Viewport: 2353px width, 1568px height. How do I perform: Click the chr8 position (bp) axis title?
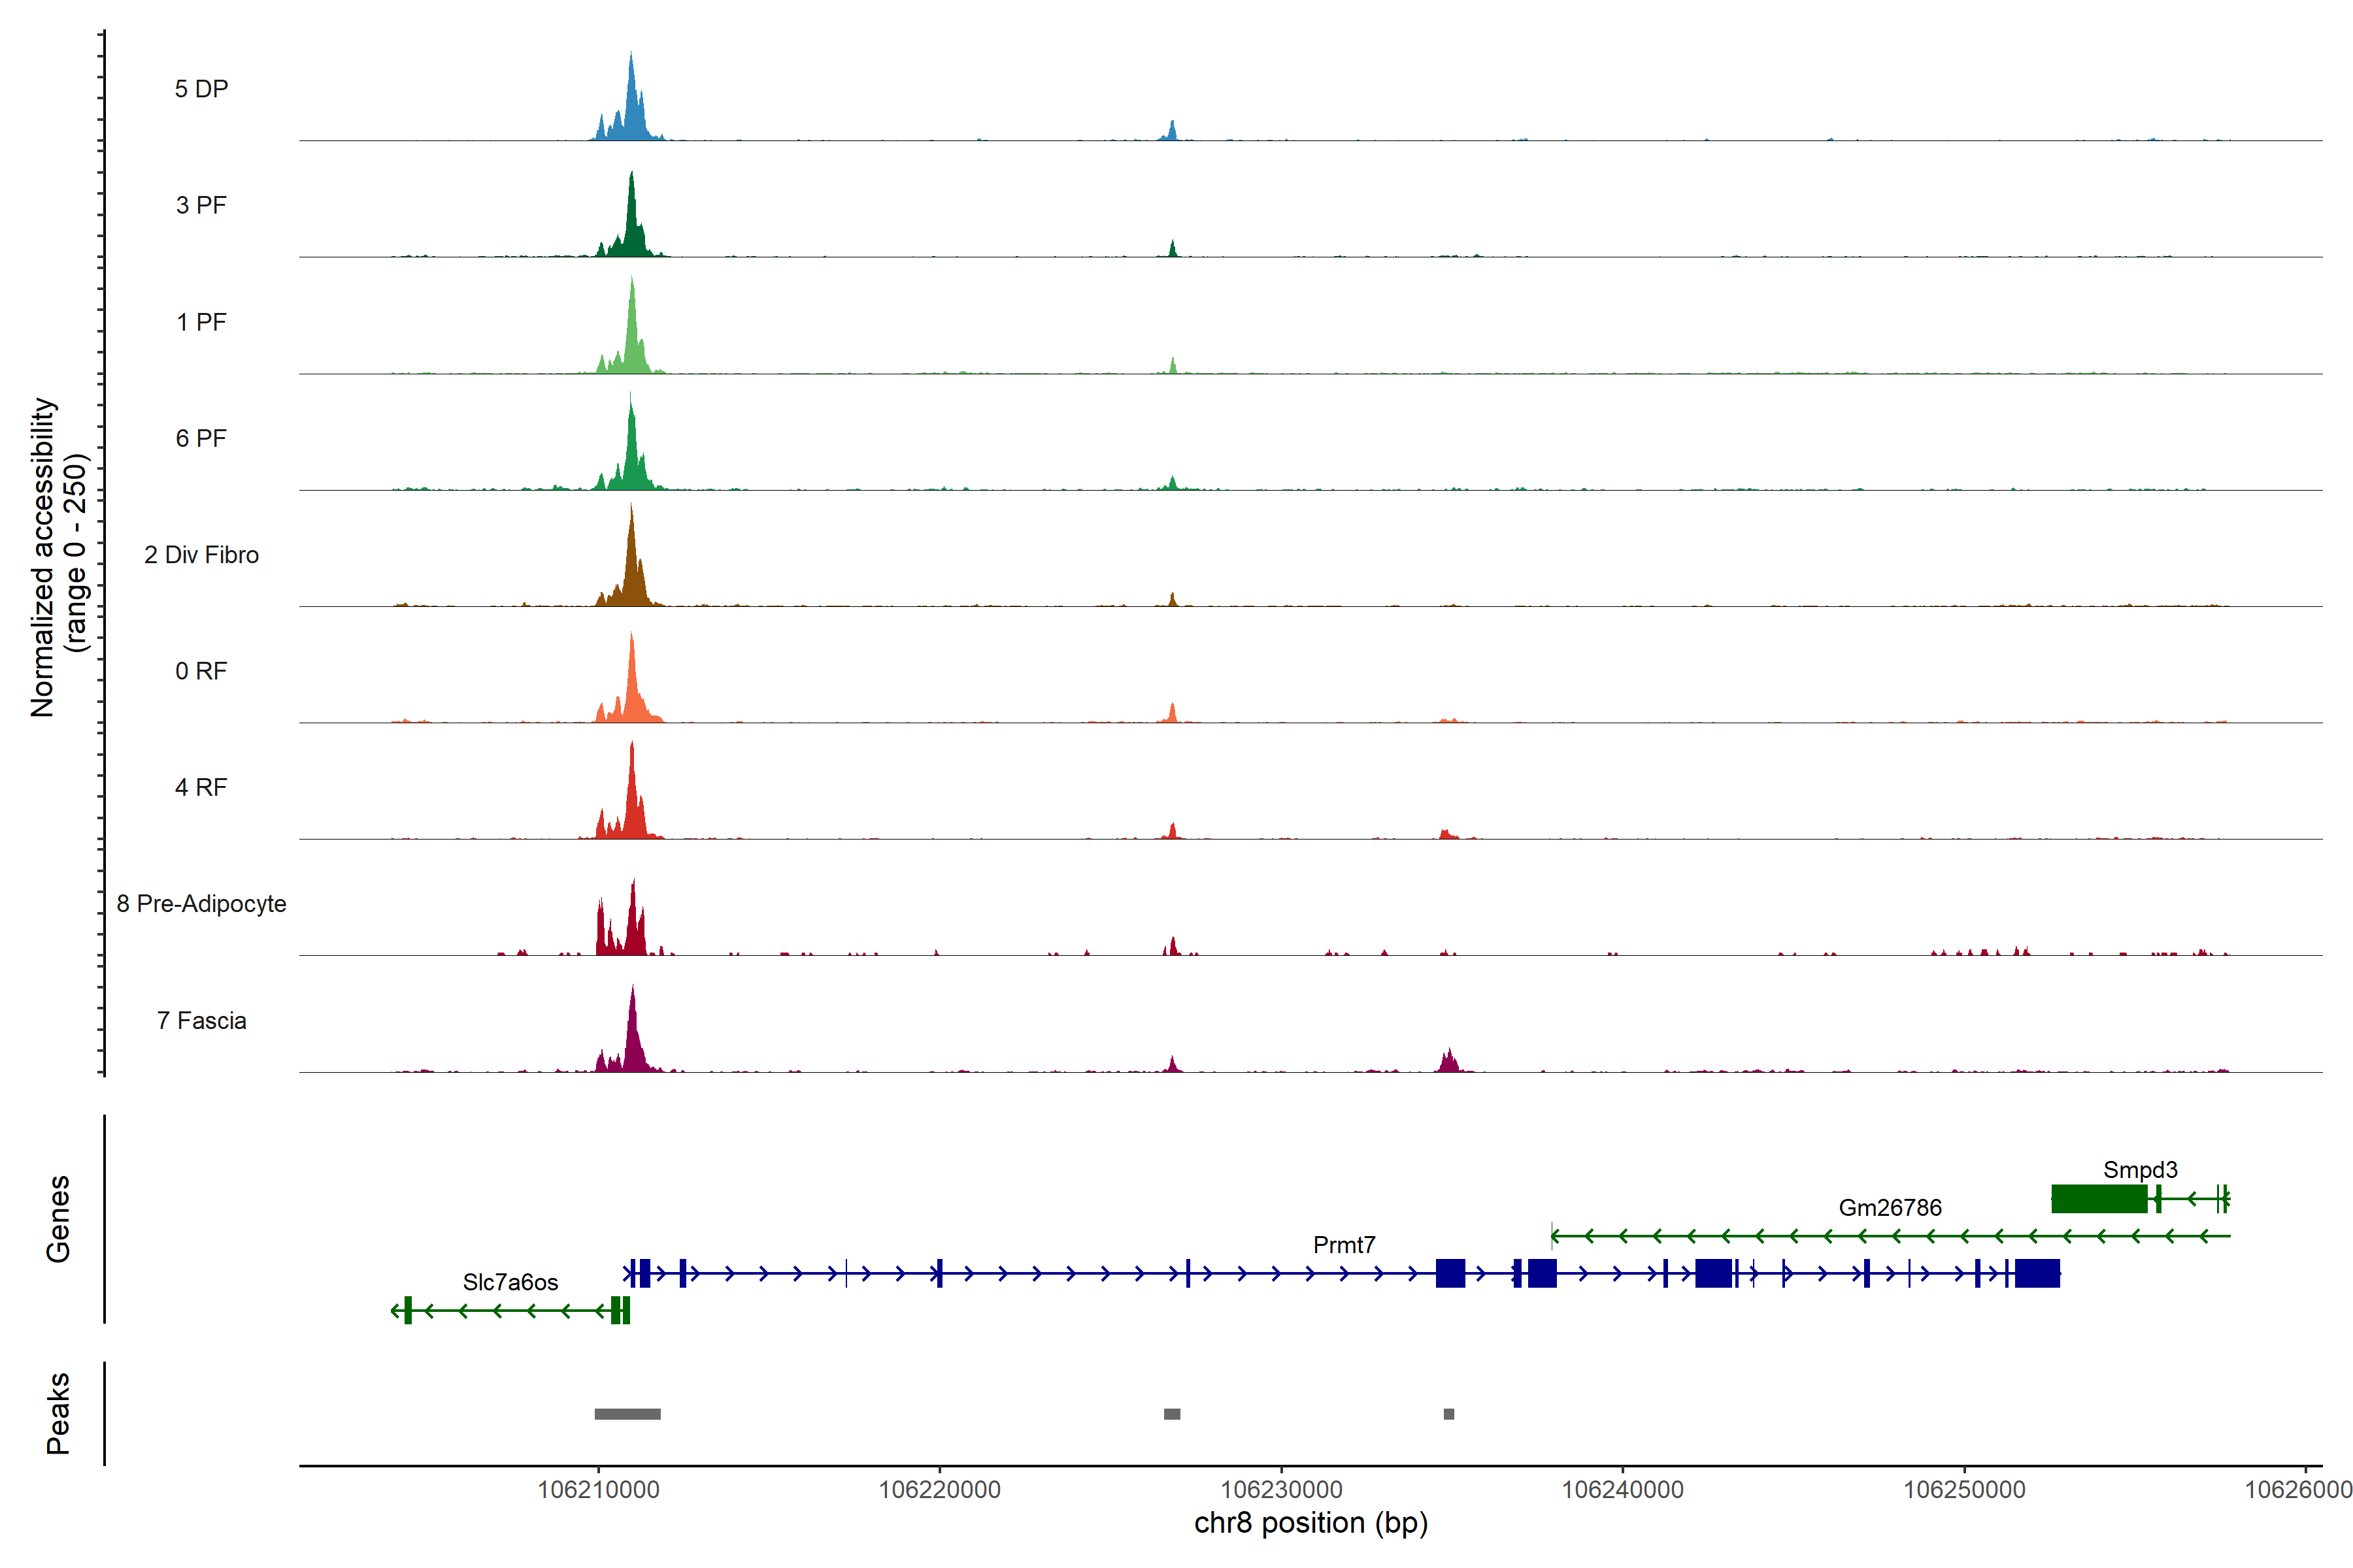tap(1310, 1523)
